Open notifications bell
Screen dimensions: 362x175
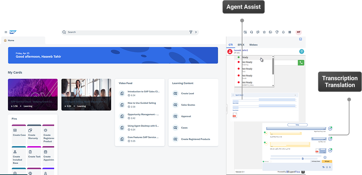pos(284,32)
